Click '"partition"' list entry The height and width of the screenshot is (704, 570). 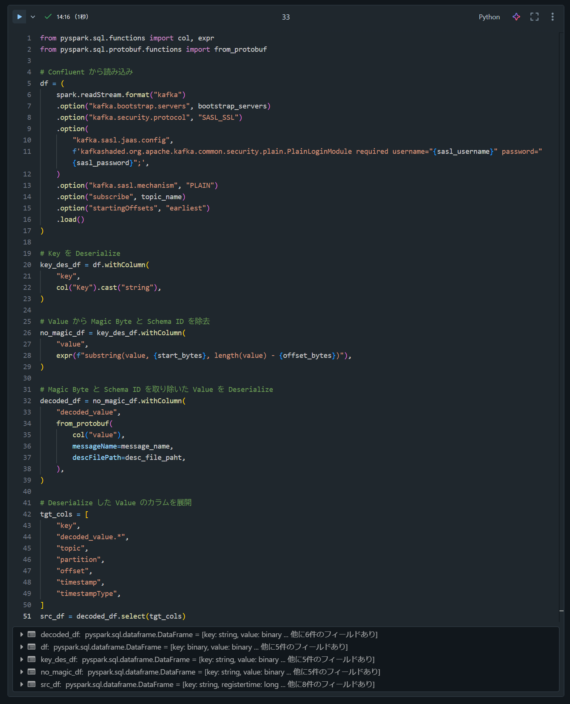(x=79, y=559)
